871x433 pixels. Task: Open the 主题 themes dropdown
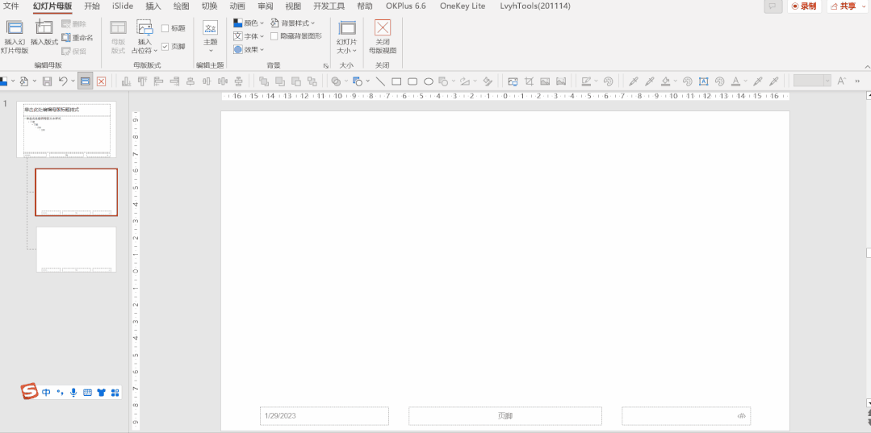(x=211, y=37)
